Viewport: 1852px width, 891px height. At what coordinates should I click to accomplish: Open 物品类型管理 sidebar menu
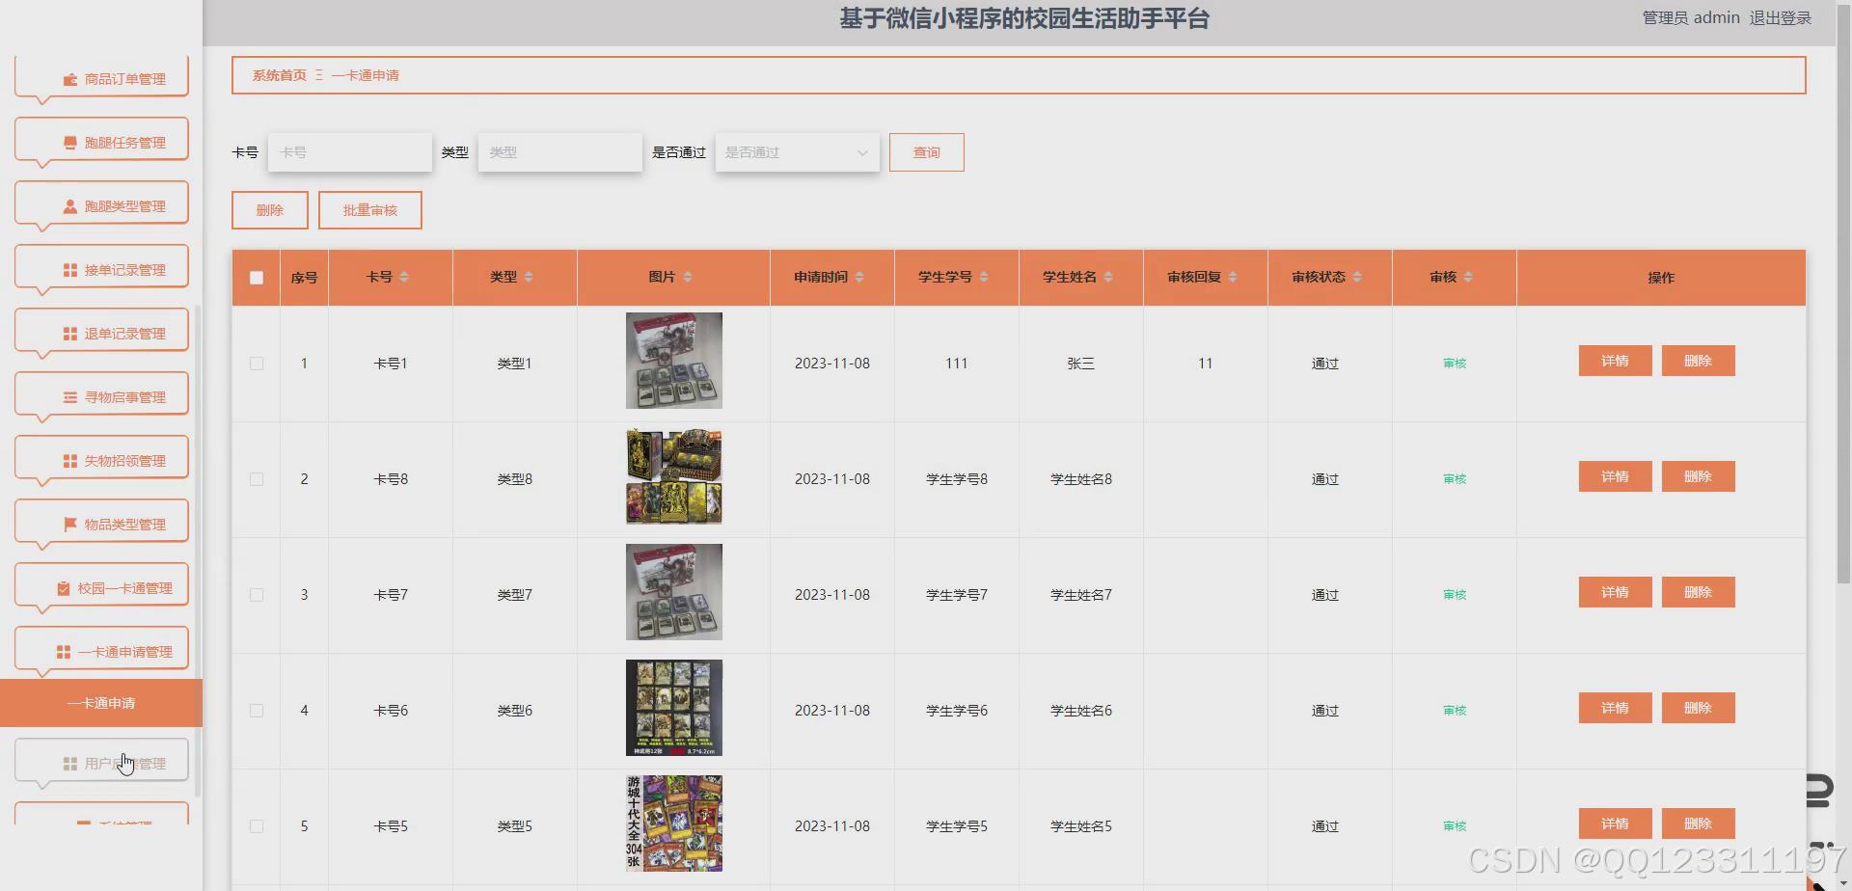(101, 523)
